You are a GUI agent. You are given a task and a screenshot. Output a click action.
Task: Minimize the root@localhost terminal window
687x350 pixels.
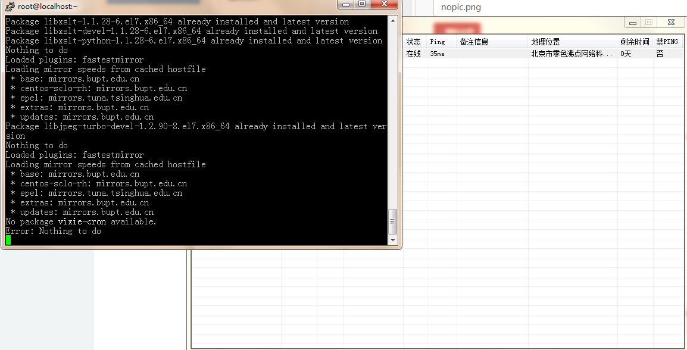click(x=346, y=4)
